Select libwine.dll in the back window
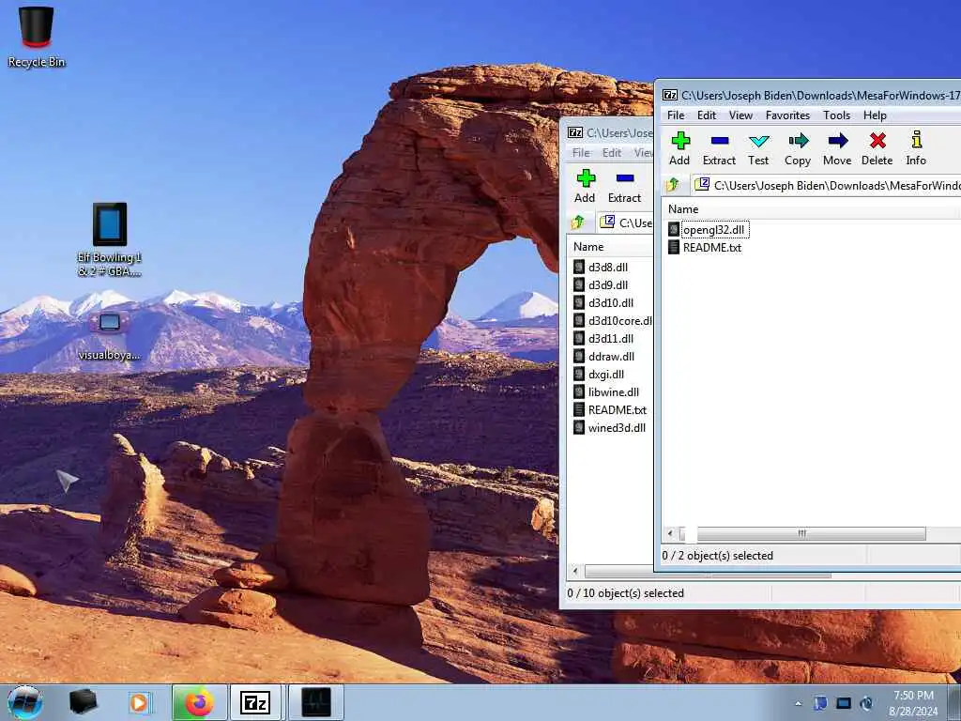Viewport: 961px width, 721px height. (x=606, y=391)
